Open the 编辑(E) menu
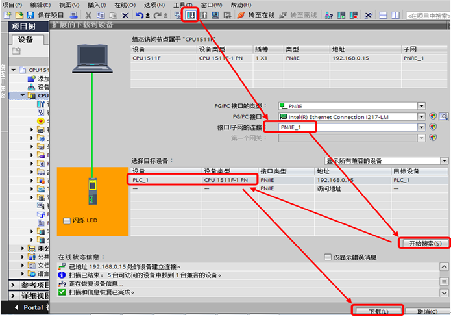Viewport: 451px width, 317px height. 40,5
